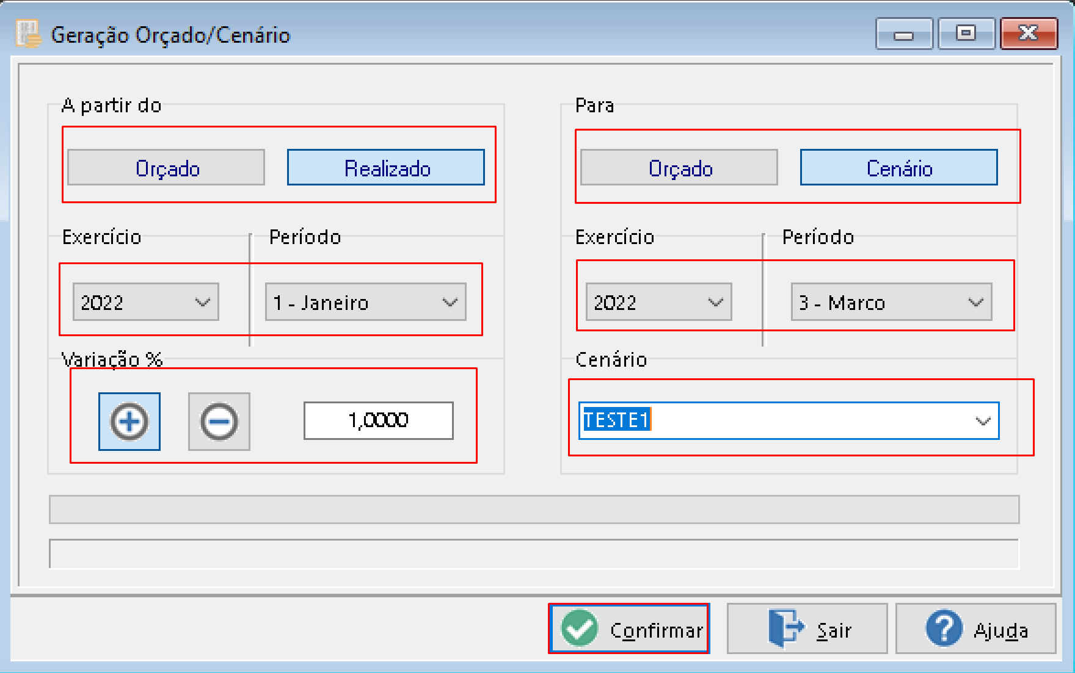Open destination Exercício 2022 dropdown
The image size is (1075, 673).
click(x=659, y=302)
